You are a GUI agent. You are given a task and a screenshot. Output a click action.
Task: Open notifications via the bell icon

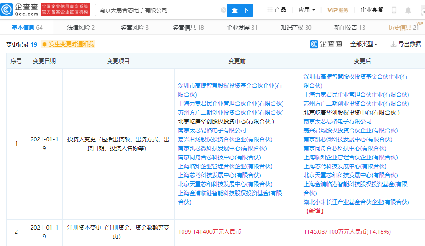[x=408, y=10]
